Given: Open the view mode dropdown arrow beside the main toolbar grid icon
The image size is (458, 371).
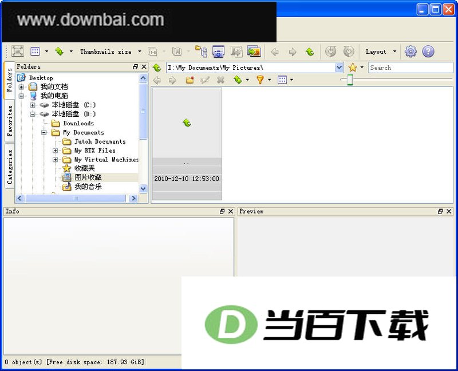Looking at the screenshot, I should [47, 52].
